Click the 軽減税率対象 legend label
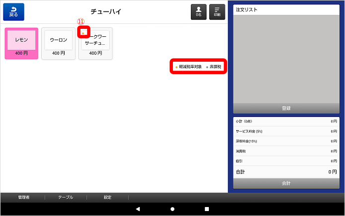This screenshot has height=216, width=345. pyautogui.click(x=190, y=67)
